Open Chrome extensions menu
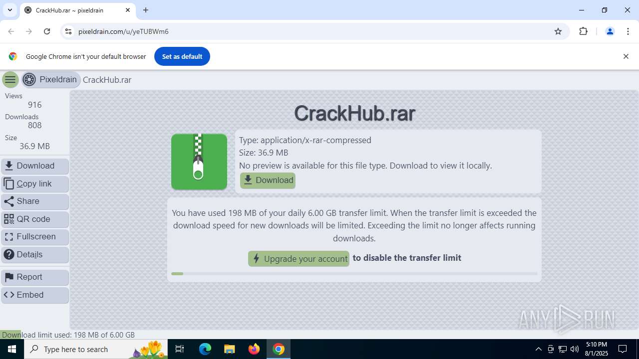This screenshot has height=359, width=639. tap(583, 31)
